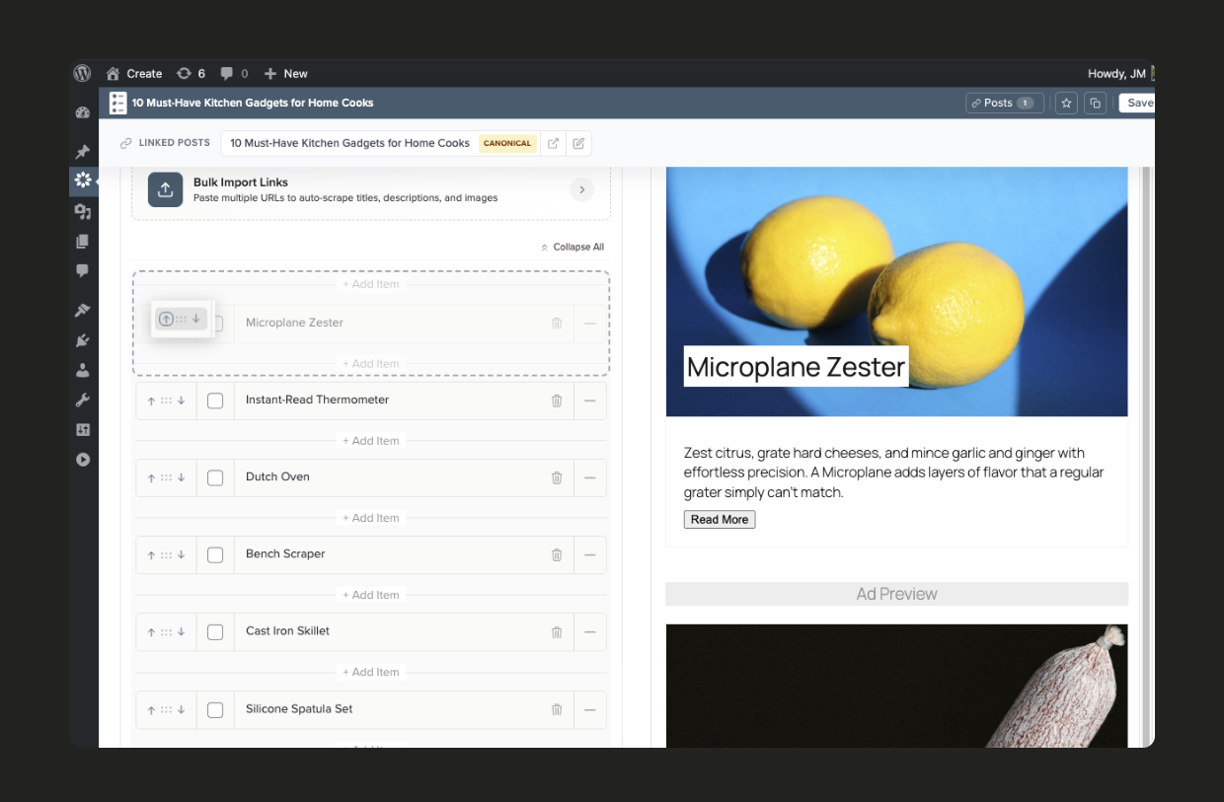Open the WordPress Dashboard from the sidebar
1224x802 pixels.
tap(83, 111)
